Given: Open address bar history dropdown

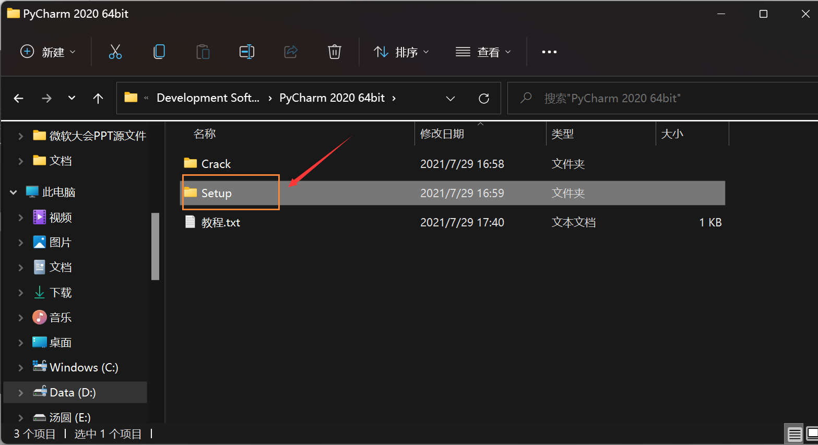Looking at the screenshot, I should (x=451, y=98).
